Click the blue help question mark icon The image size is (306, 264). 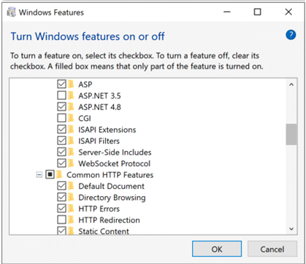pyautogui.click(x=291, y=35)
